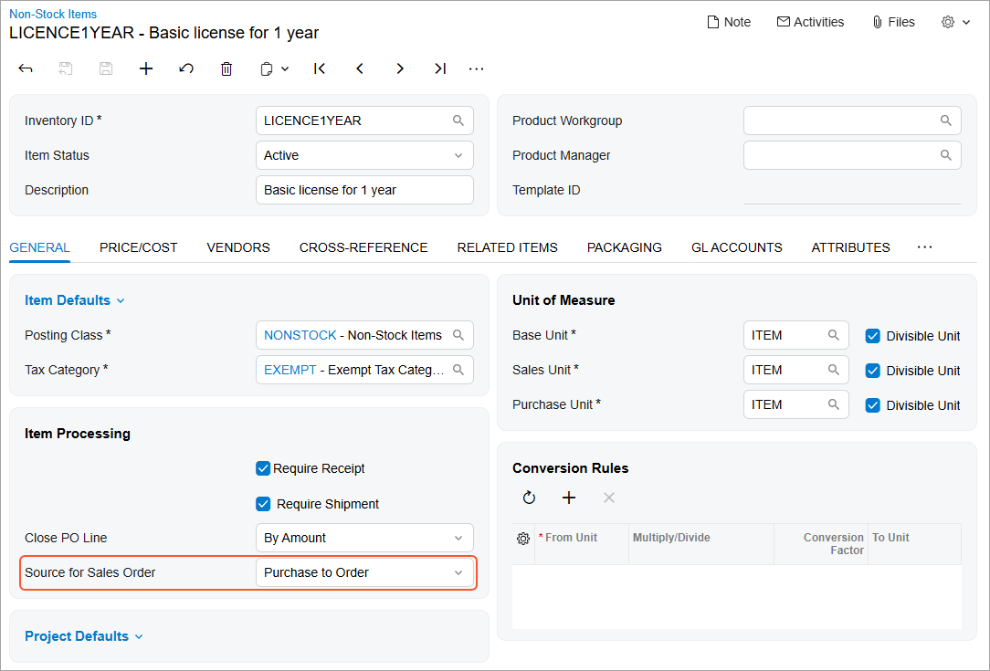The height and width of the screenshot is (671, 990).
Task: Go to first record icon
Action: click(320, 68)
